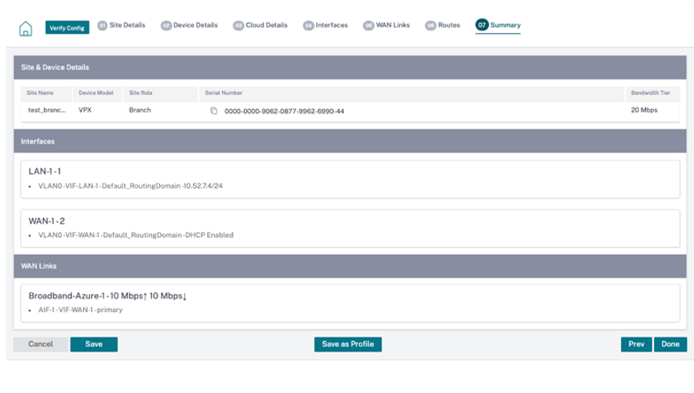Select the Broadband-Azure-1 WAN link title
The width and height of the screenshot is (694, 393).
[x=107, y=296]
